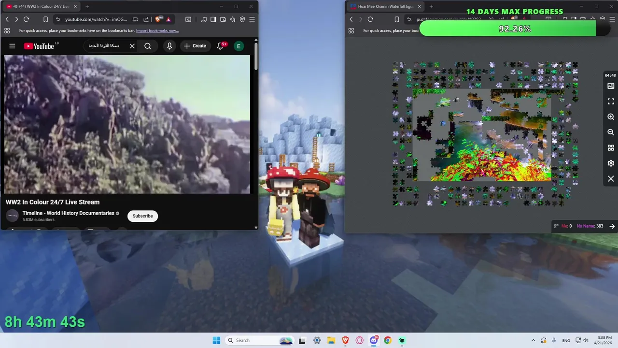Open the Brave VPN shield icon
The image size is (618, 348).
coord(242,19)
